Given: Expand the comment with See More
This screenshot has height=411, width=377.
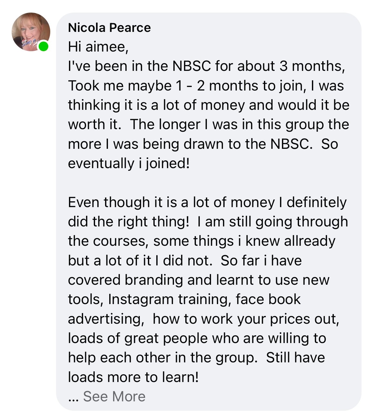Looking at the screenshot, I should 114,397.
